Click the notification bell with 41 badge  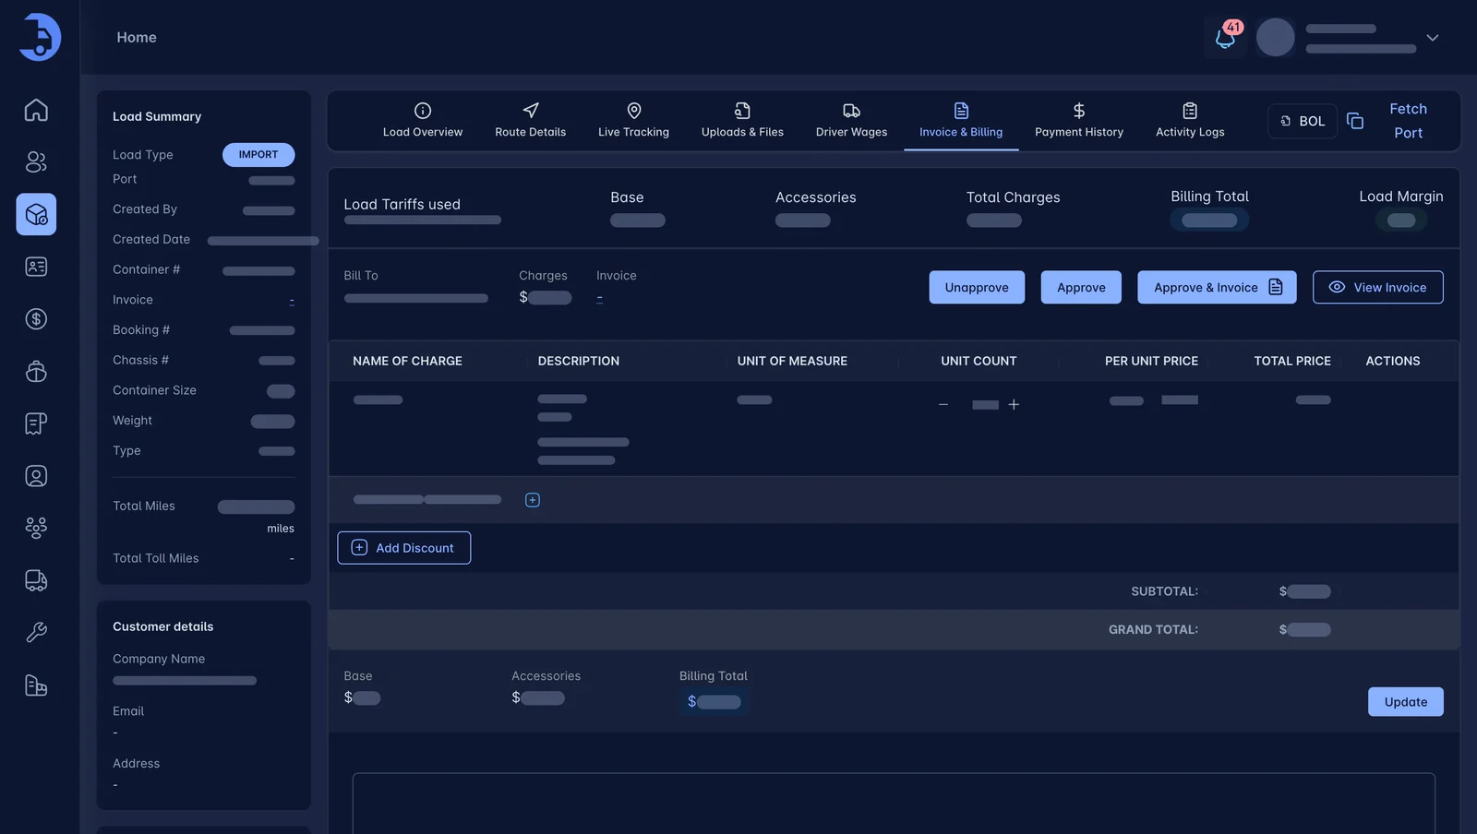pyautogui.click(x=1226, y=38)
